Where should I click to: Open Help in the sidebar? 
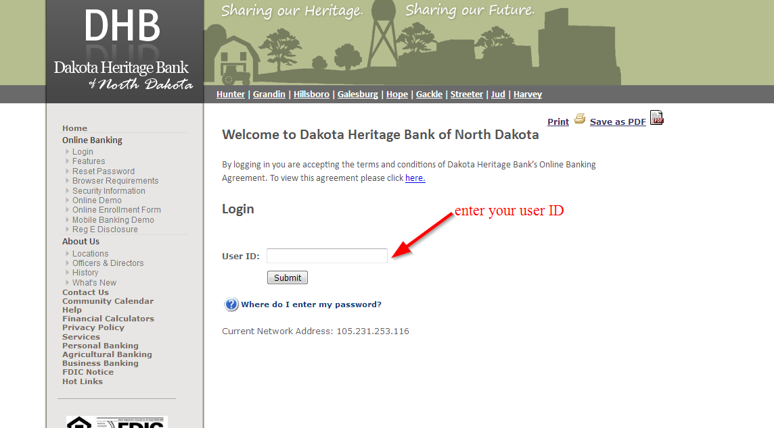point(72,310)
